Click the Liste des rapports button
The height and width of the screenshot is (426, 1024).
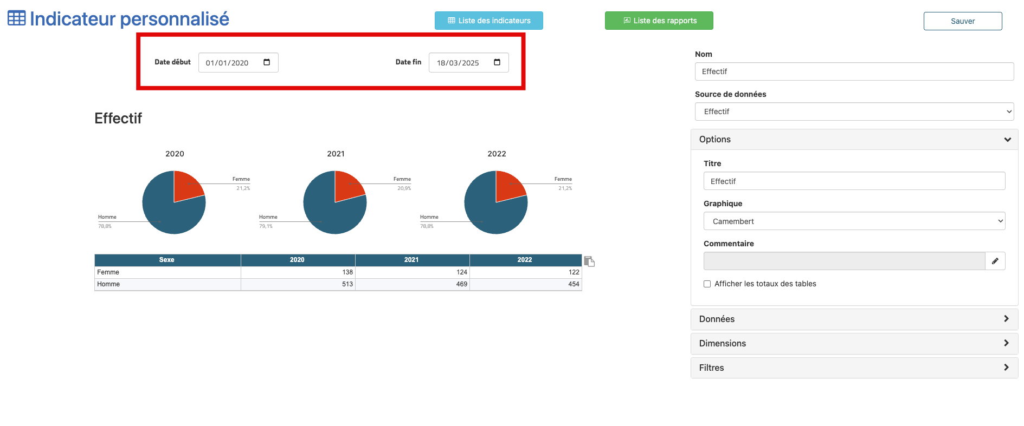[659, 21]
